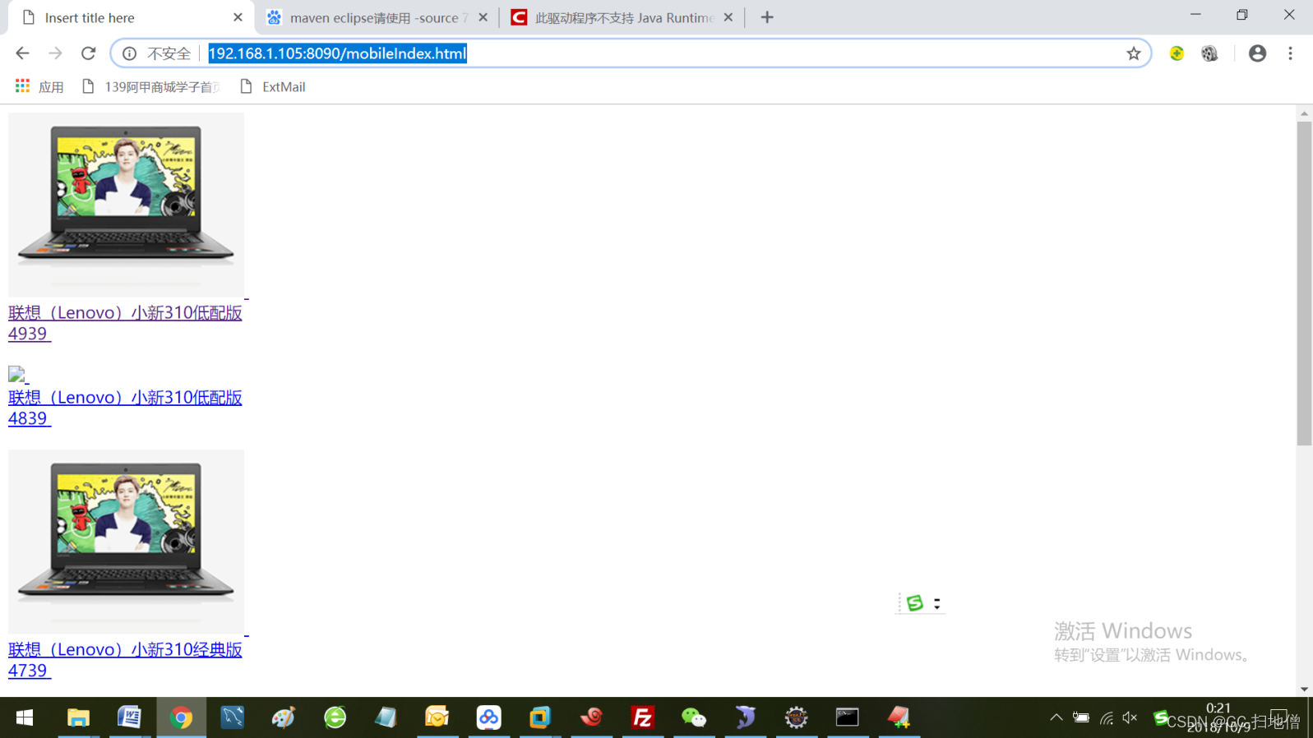
Task: Open the ExtMail bookmark
Action: 272,86
